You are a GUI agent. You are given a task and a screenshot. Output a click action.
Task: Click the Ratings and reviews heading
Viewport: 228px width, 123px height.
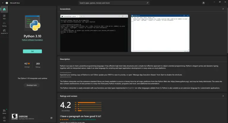coord(69,96)
